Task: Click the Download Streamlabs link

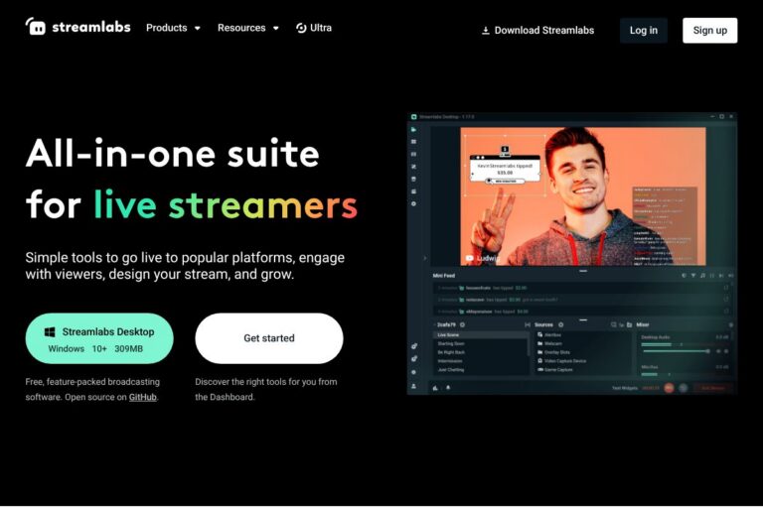Action: tap(537, 31)
